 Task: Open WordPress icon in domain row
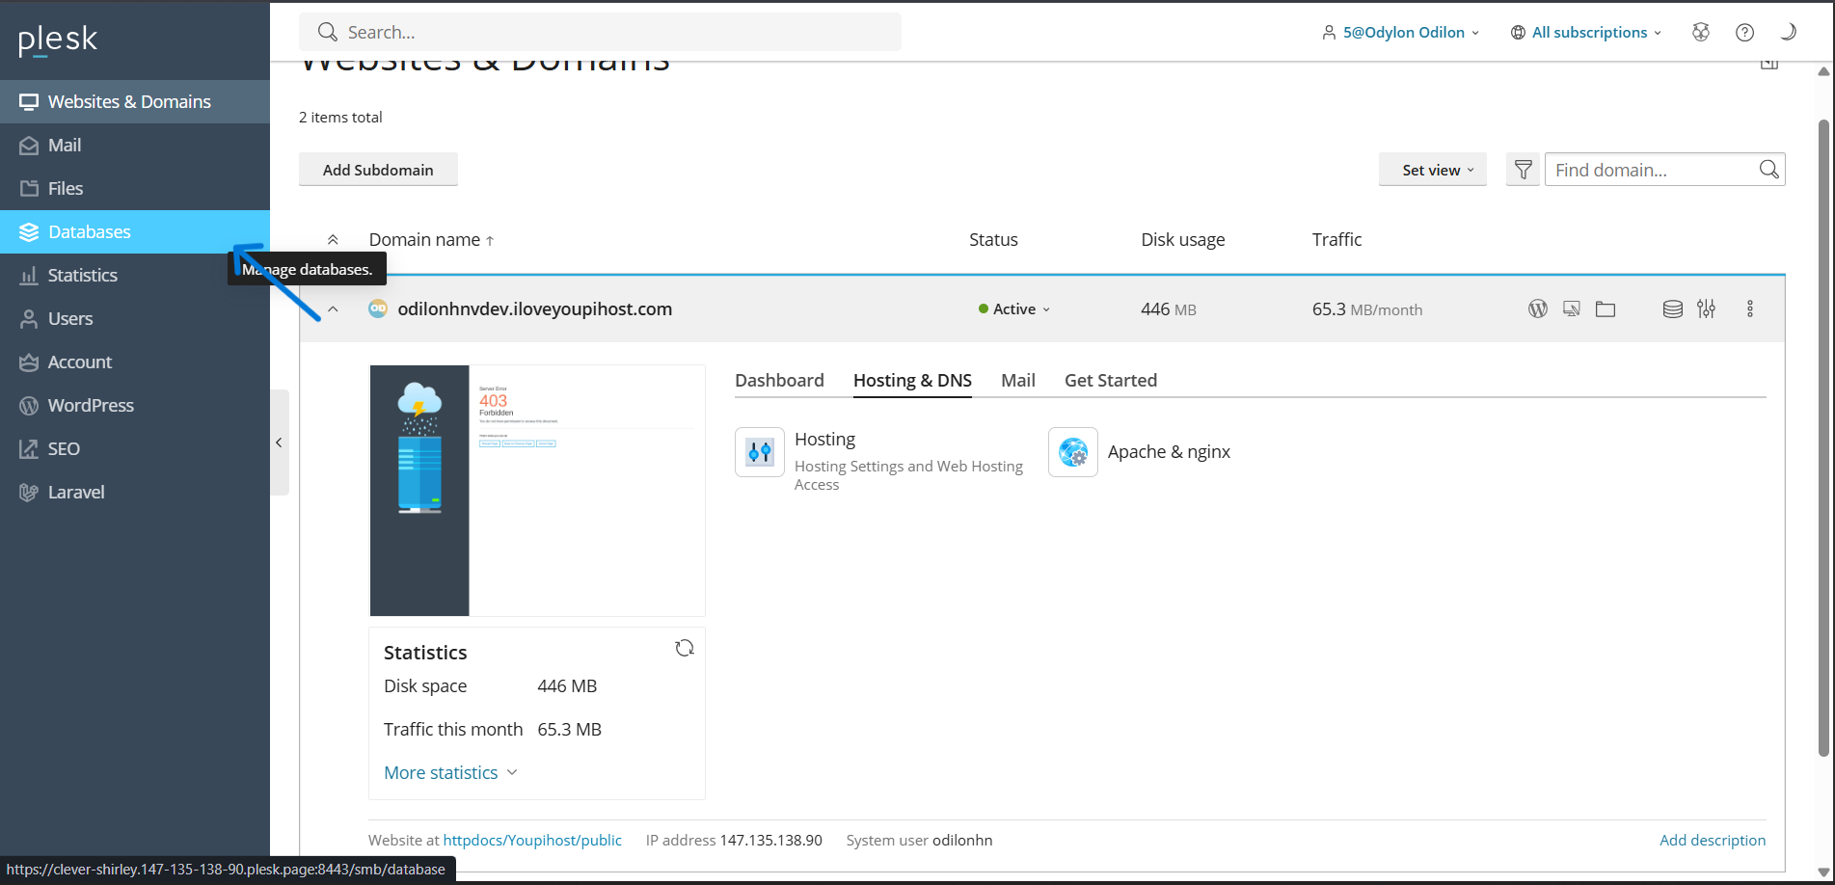[1538, 308]
